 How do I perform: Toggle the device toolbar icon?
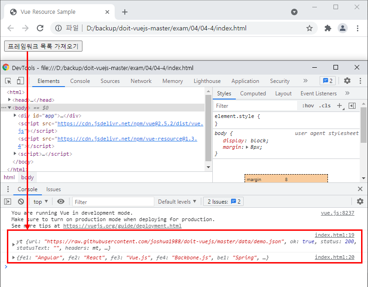20,81
